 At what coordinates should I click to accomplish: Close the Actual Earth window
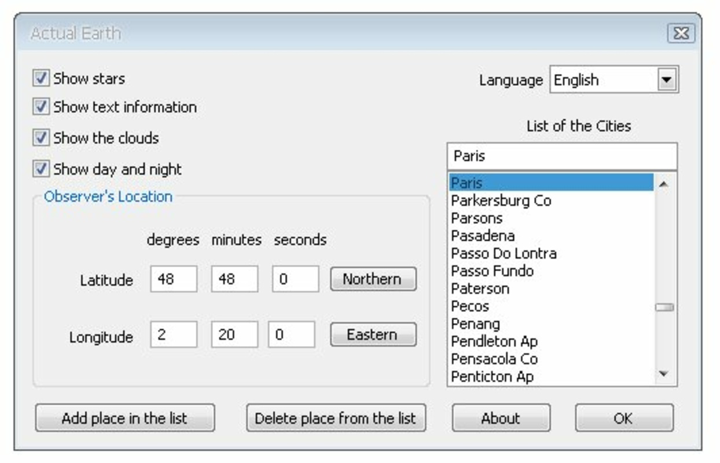click(x=681, y=34)
